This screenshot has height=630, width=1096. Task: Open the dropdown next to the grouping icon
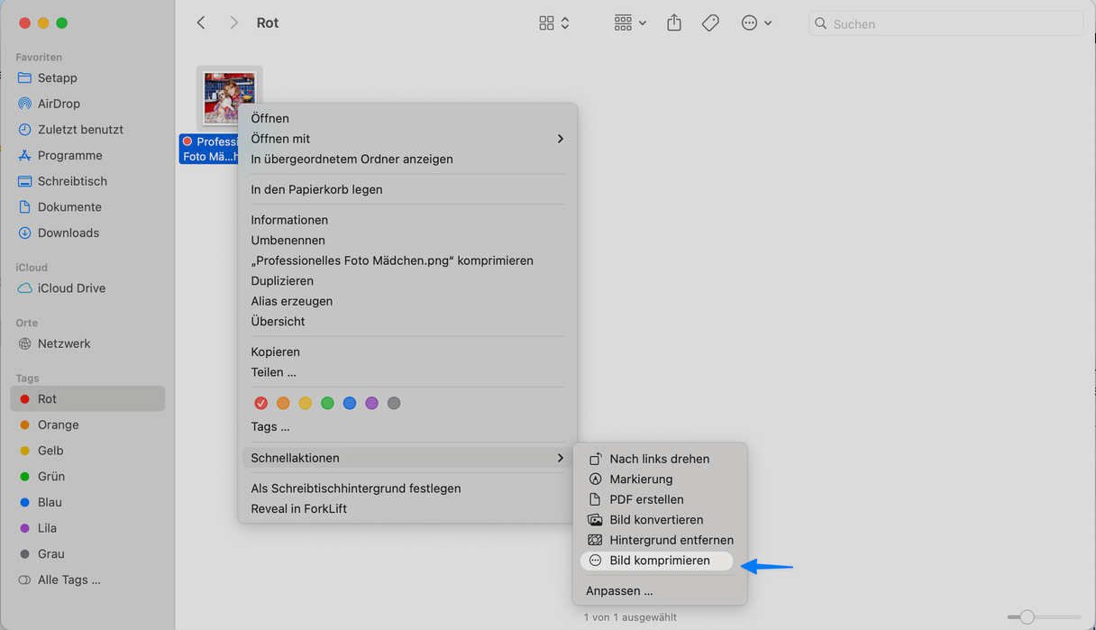pos(642,23)
